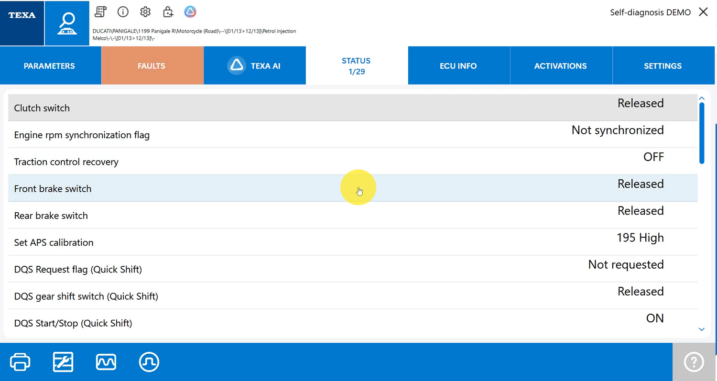Open the wrench tool sheet icon
This screenshot has height=381, width=717.
[63, 362]
